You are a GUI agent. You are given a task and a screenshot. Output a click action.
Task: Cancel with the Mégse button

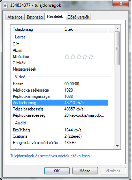tap(85, 171)
